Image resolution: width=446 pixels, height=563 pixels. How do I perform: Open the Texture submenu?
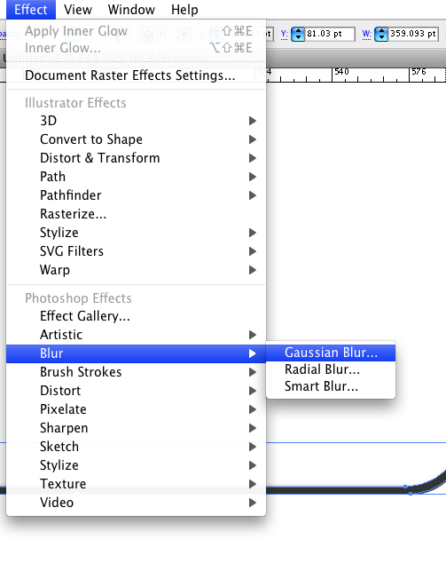pos(136,484)
